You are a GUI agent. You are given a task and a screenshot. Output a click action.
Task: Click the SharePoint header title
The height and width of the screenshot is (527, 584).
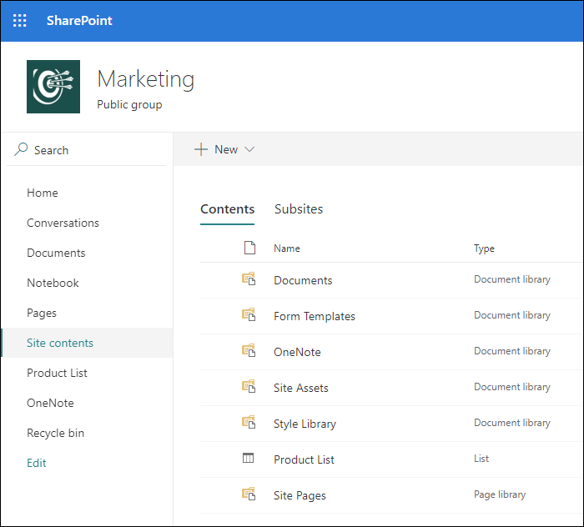coord(79,21)
